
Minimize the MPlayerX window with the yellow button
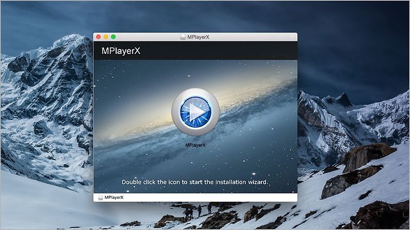tap(106, 37)
